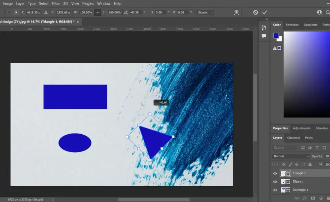The width and height of the screenshot is (330, 202).
Task: Filter layers by pixel layers icon
Action: [x=303, y=148]
